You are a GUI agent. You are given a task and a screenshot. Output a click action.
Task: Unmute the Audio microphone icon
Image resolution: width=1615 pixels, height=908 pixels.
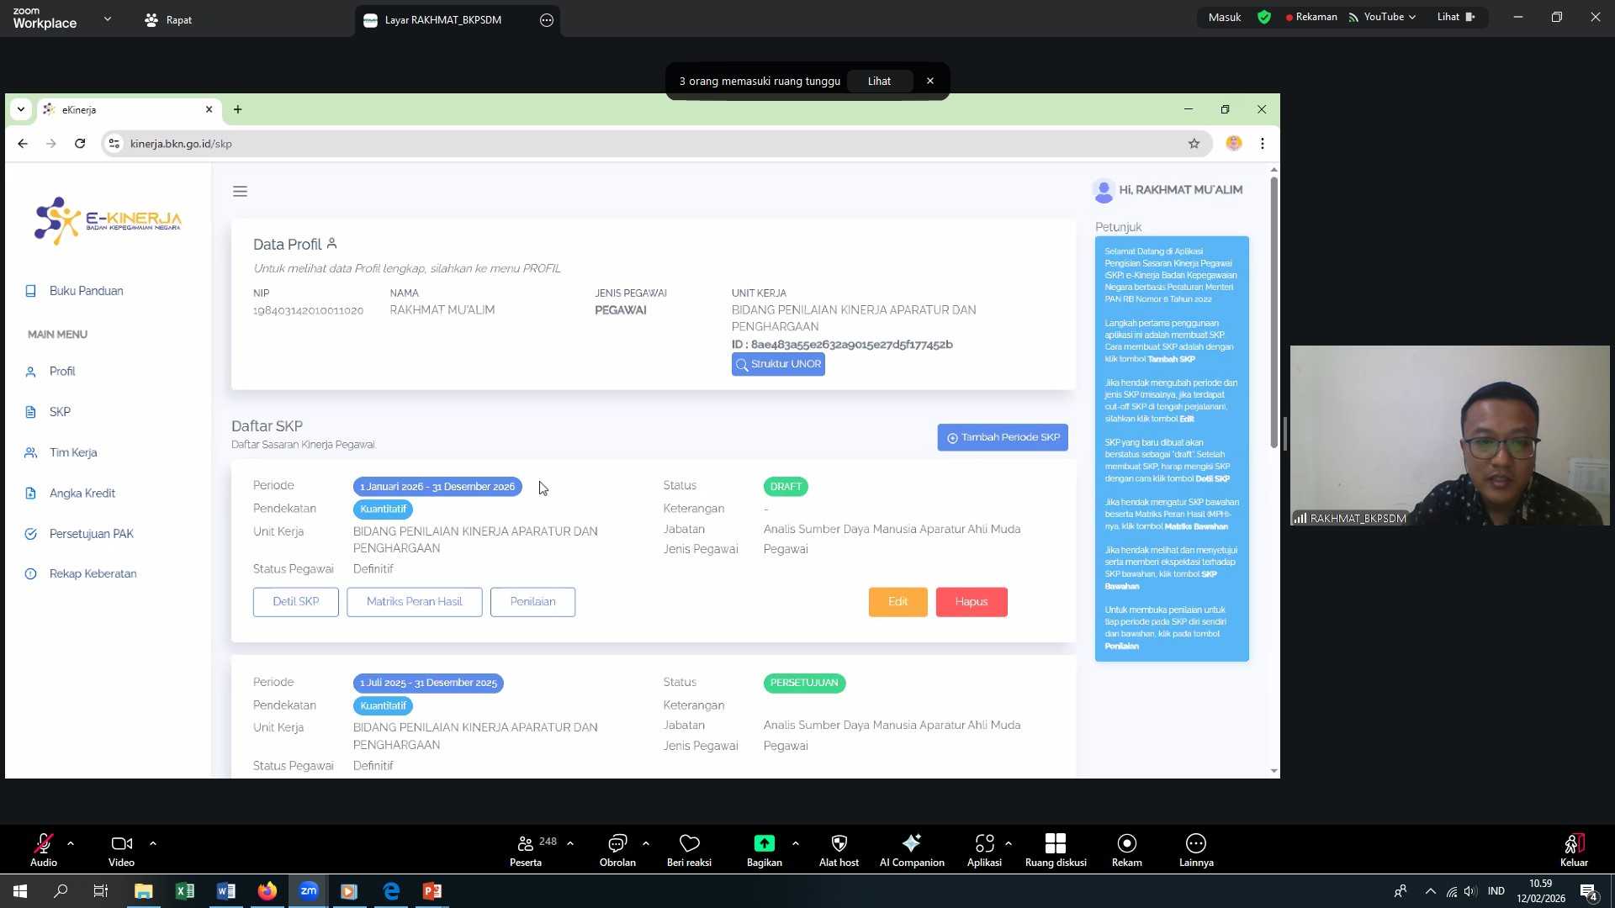[43, 843]
